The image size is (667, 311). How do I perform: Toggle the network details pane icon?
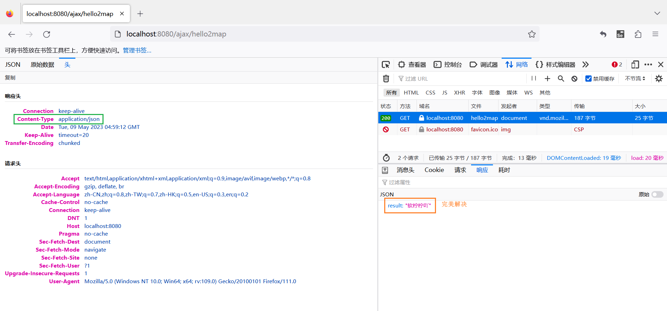[x=385, y=170]
